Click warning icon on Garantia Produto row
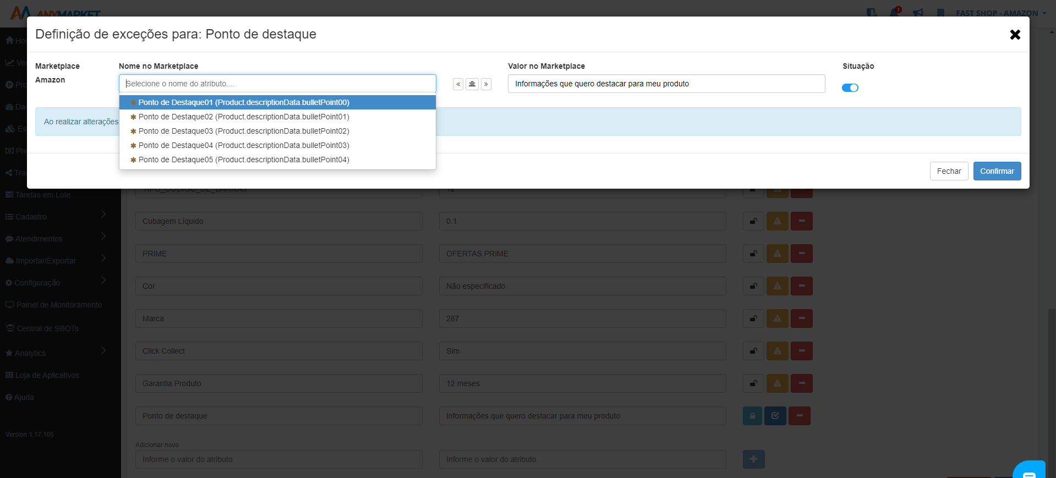 pyautogui.click(x=778, y=383)
